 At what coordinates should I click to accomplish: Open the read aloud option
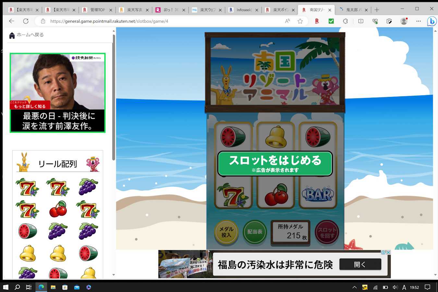tap(287, 21)
